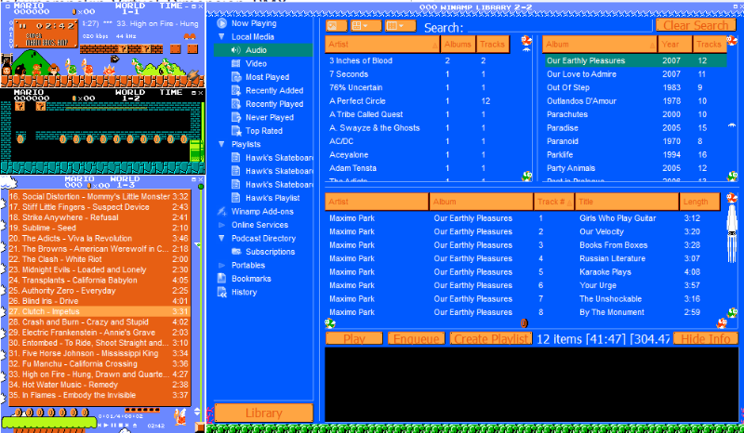Open Now Playing in the library sidebar
Viewport: 744px width, 433px height.
pyautogui.click(x=246, y=23)
